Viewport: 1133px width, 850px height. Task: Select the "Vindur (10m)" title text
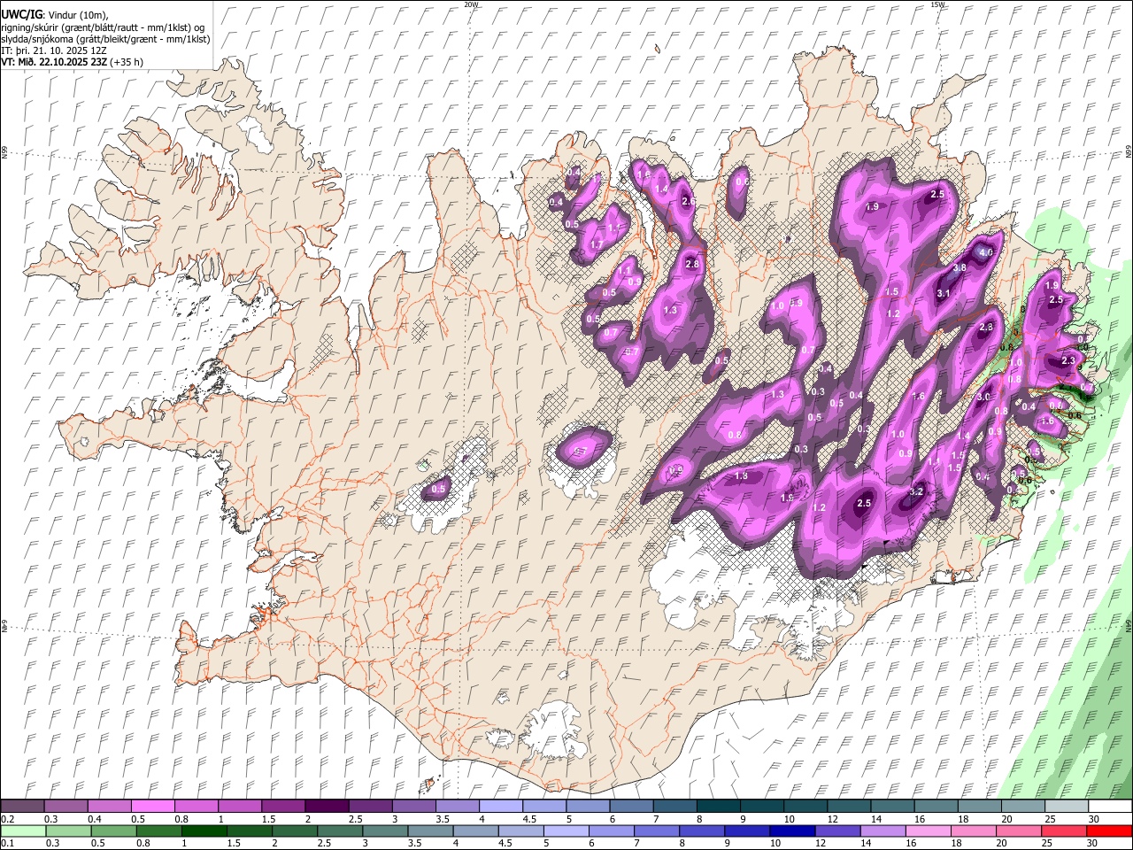[77, 16]
